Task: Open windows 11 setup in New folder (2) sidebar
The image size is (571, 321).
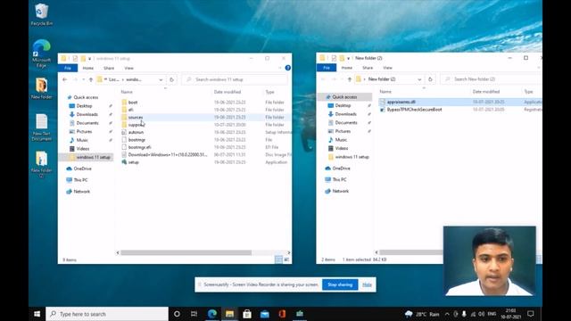Action: coord(352,157)
